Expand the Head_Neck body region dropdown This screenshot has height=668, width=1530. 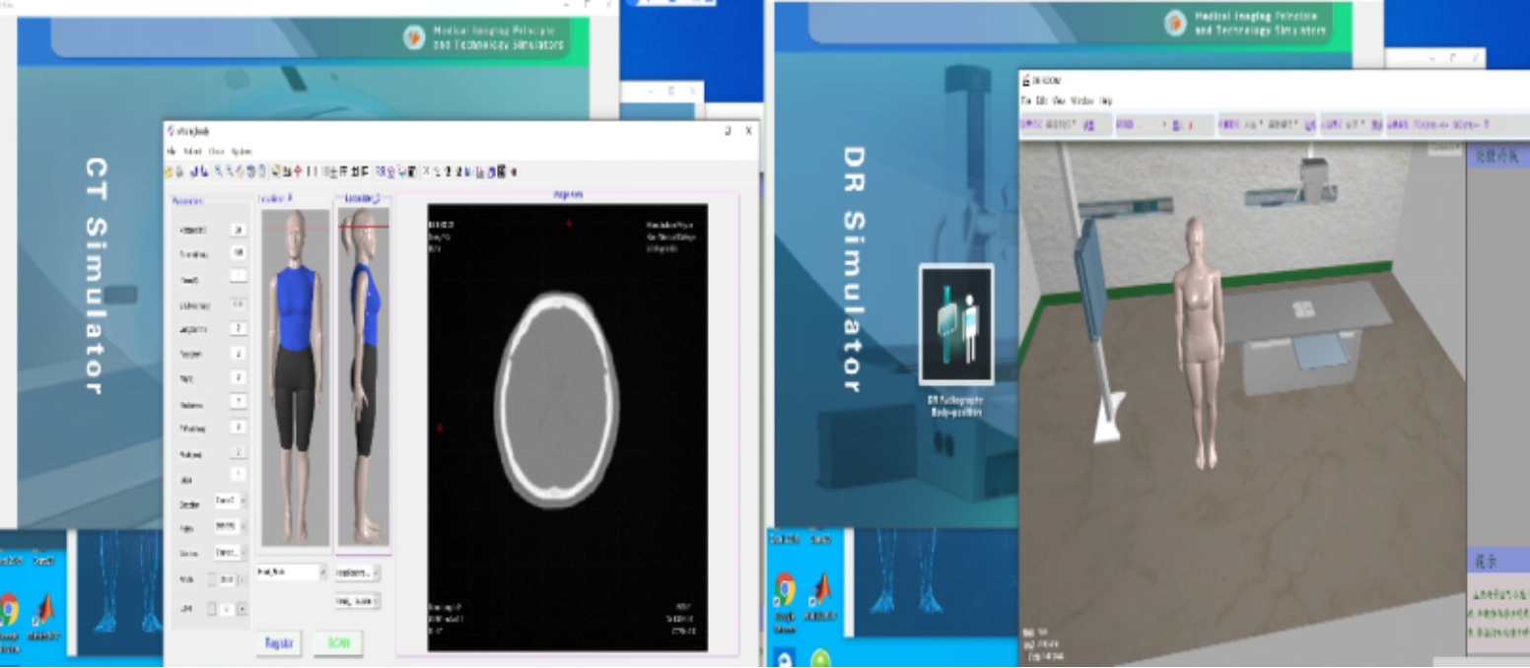pyautogui.click(x=321, y=571)
